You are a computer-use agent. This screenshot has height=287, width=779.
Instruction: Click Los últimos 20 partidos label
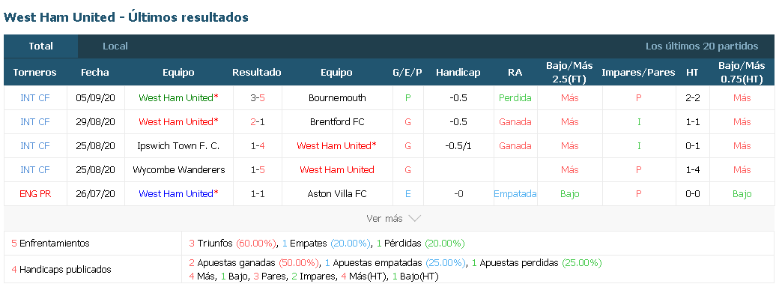tap(702, 46)
